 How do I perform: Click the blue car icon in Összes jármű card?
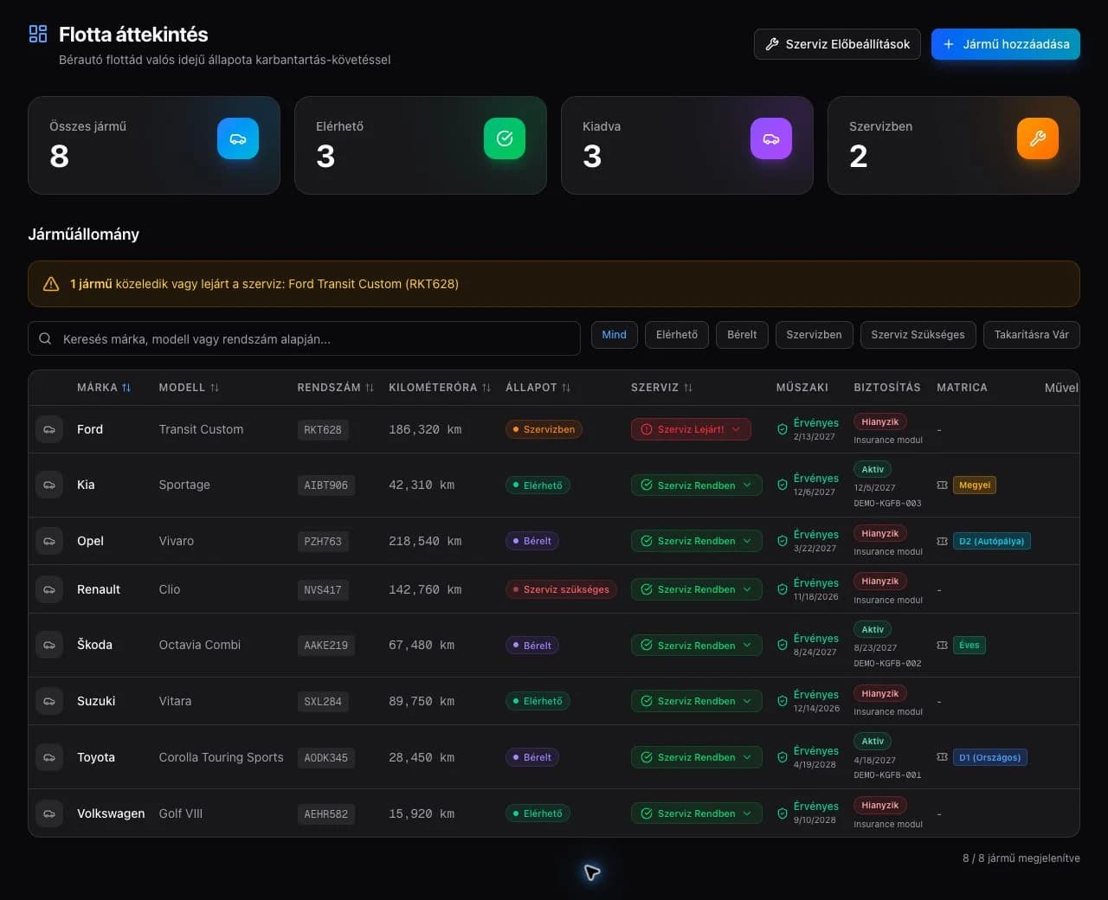pyautogui.click(x=238, y=138)
